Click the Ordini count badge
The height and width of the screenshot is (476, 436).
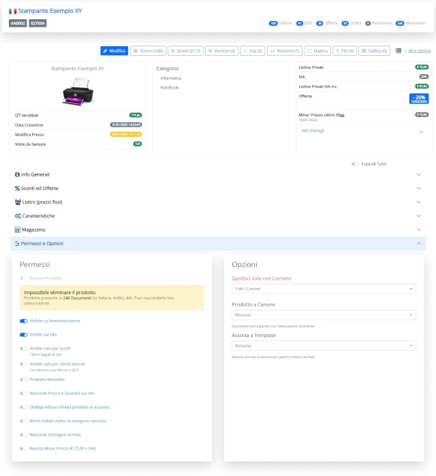coord(345,23)
